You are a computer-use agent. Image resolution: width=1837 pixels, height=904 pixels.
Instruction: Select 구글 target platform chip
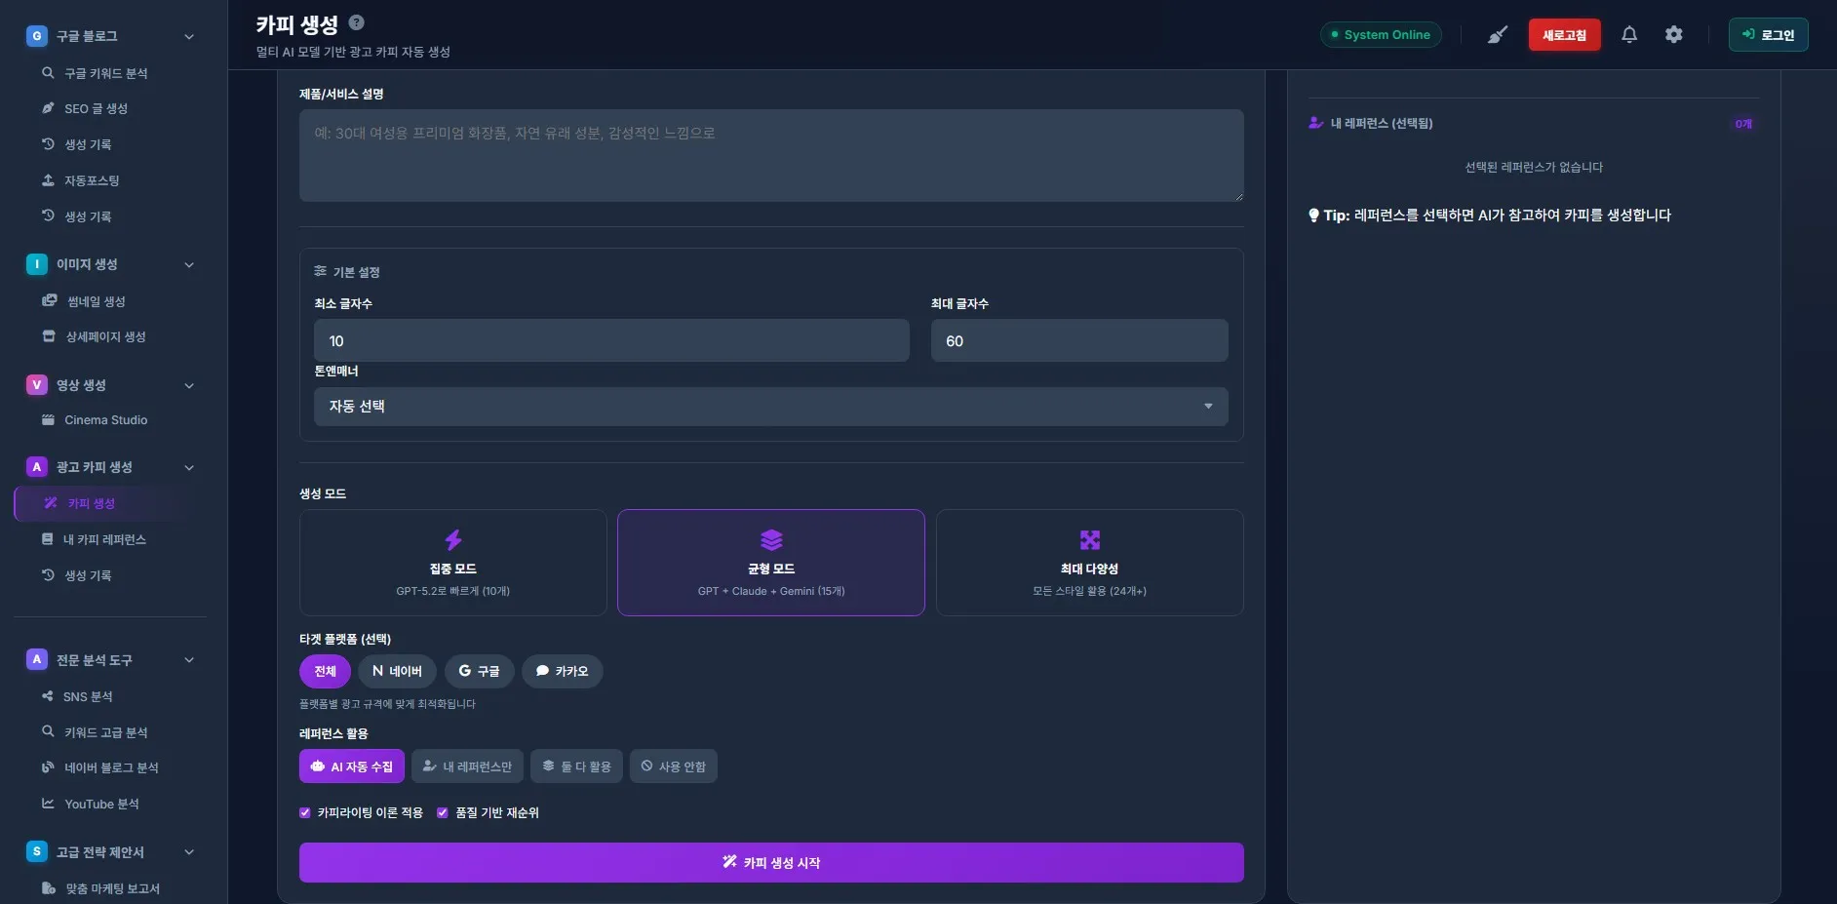(x=479, y=671)
